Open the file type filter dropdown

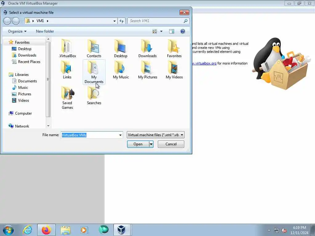[x=155, y=135]
